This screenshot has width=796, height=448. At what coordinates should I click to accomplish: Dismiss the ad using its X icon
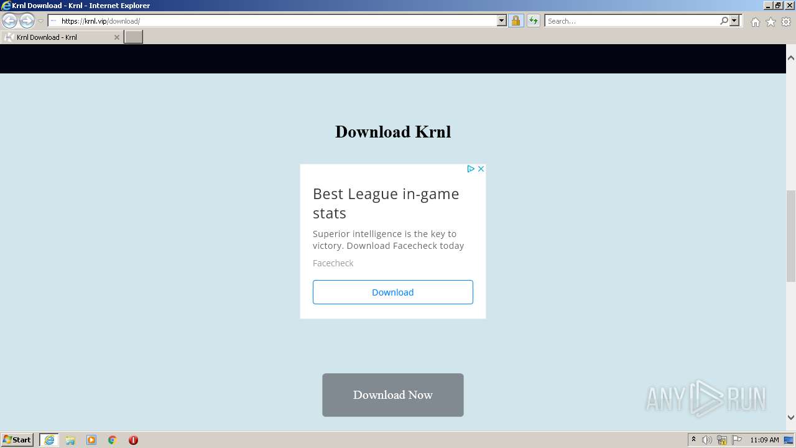[481, 169]
